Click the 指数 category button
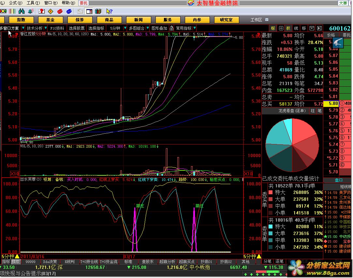This screenshot has width=353, height=278. 21,20
